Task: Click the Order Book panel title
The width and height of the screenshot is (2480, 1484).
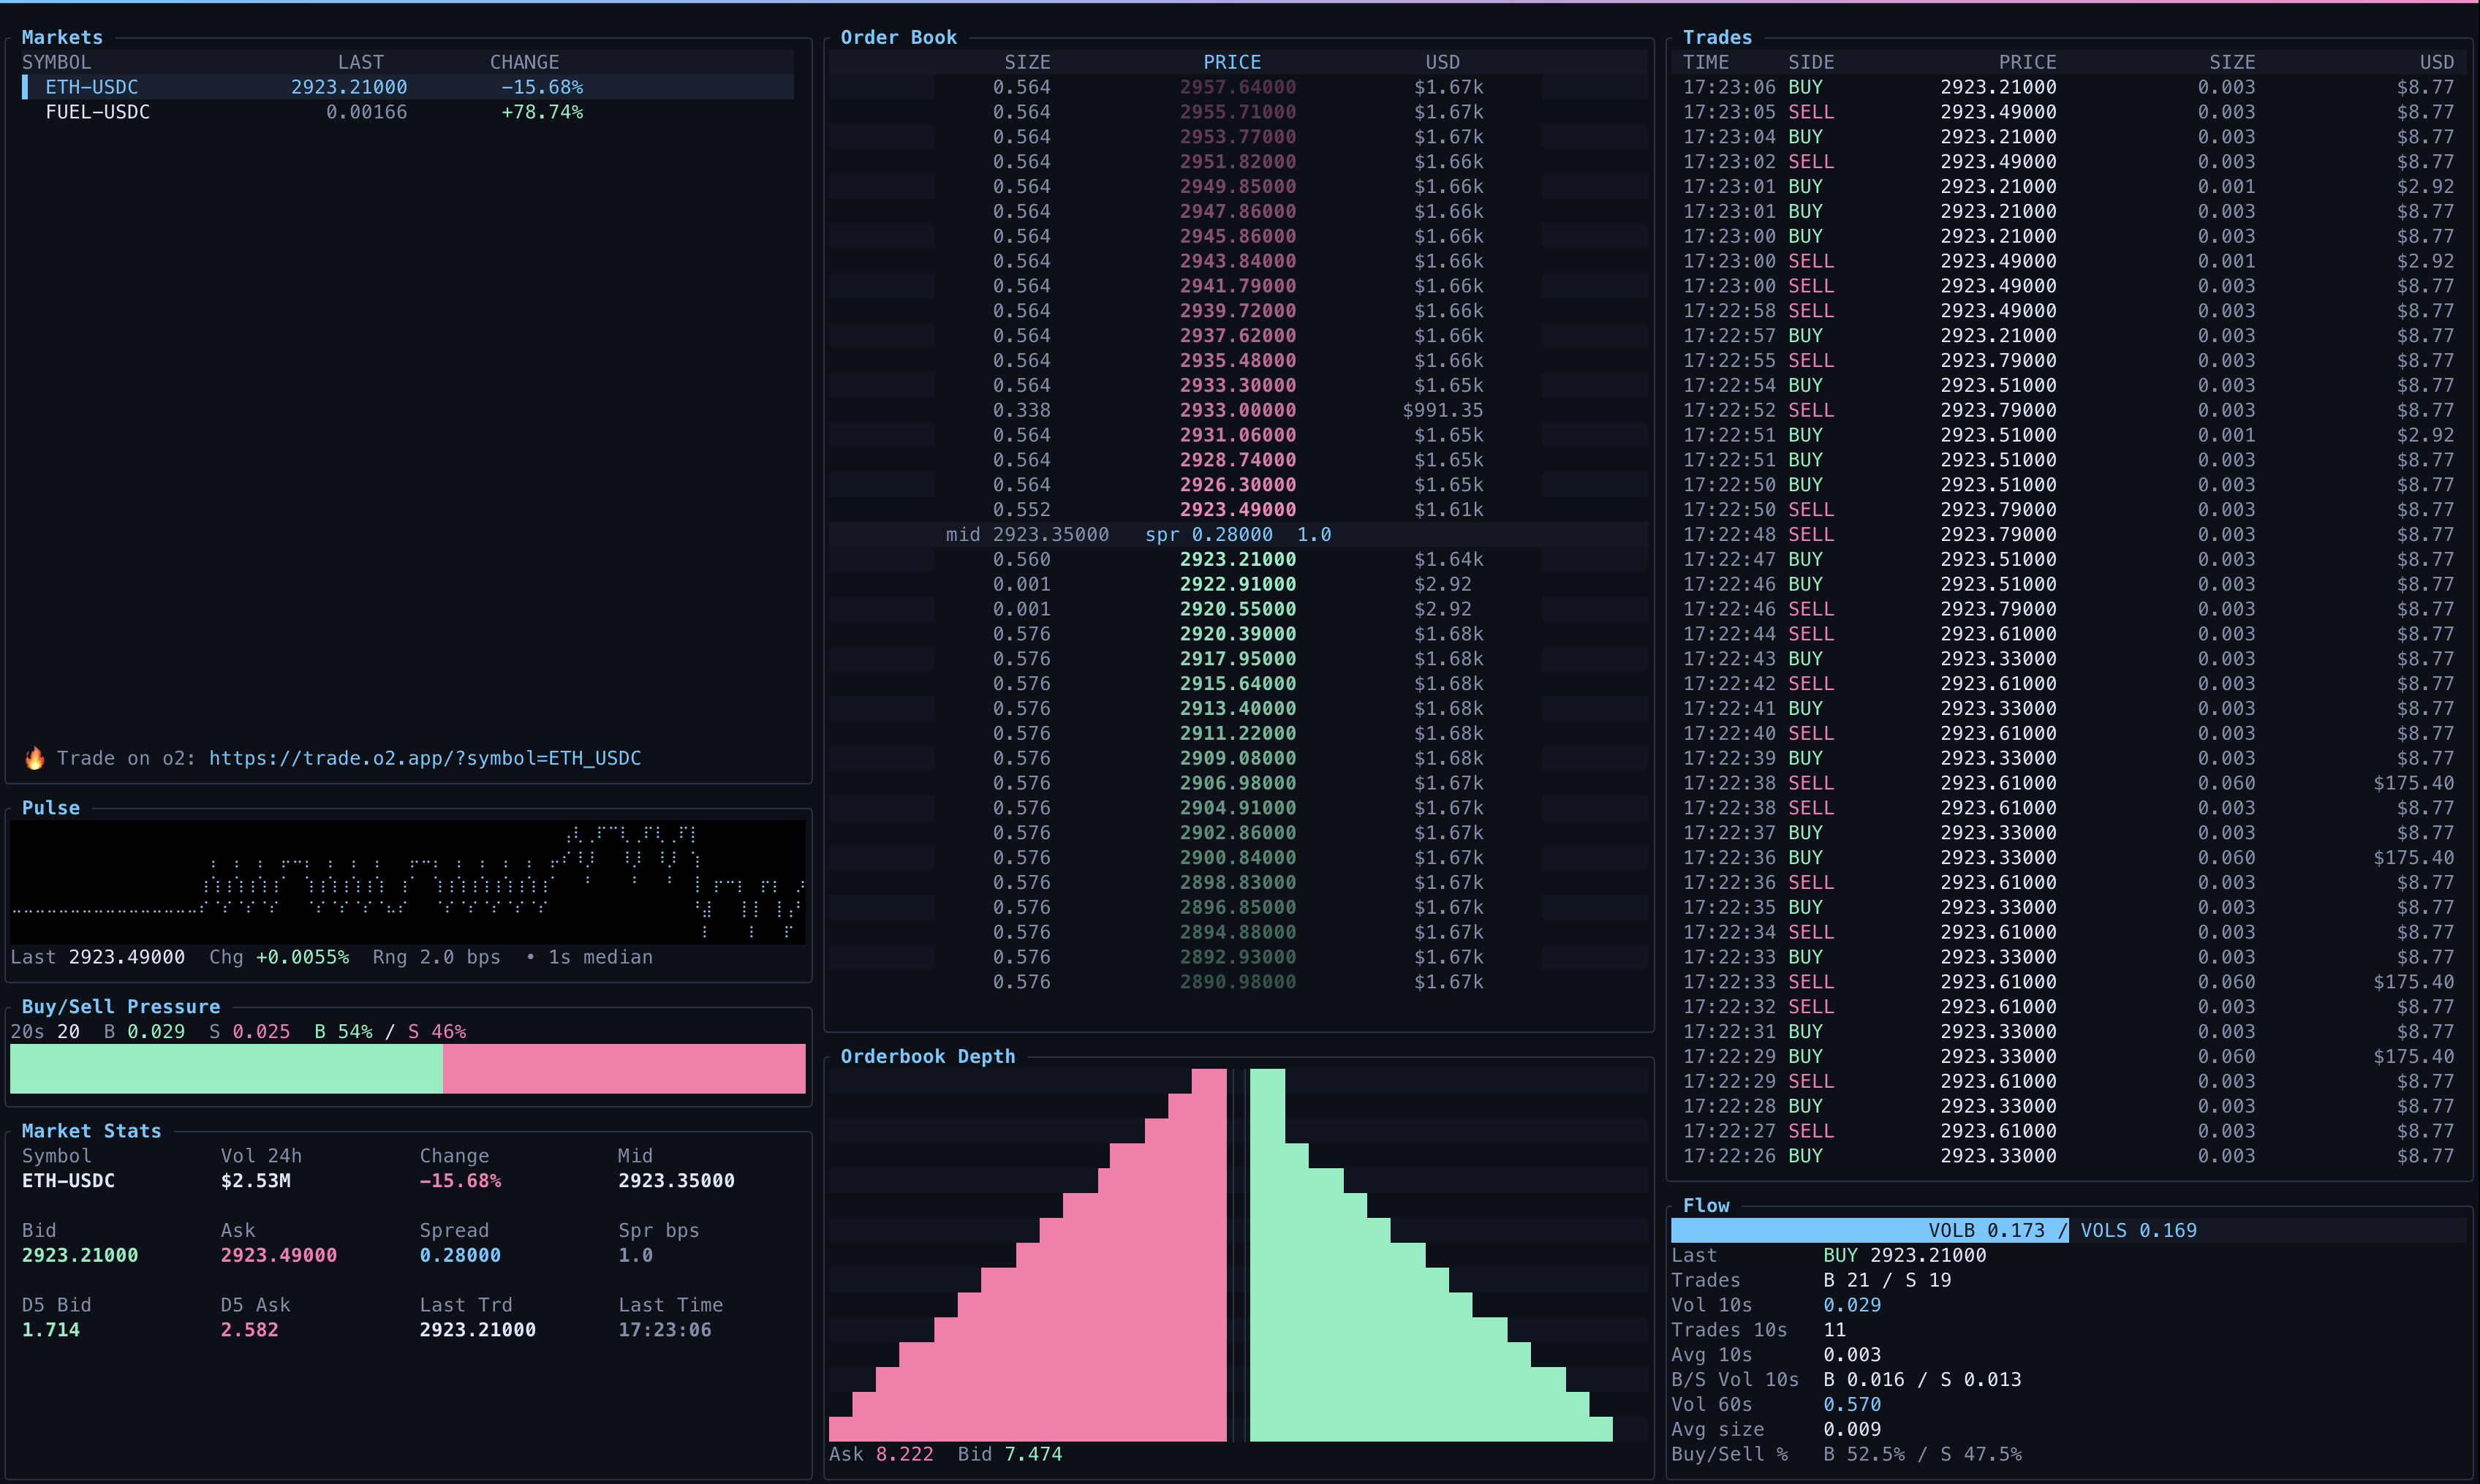Action: [x=898, y=37]
